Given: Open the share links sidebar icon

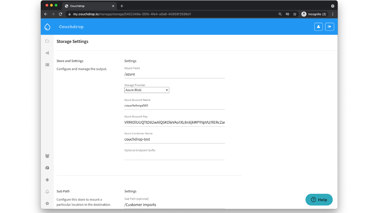Looking at the screenshot, I should [47, 53].
